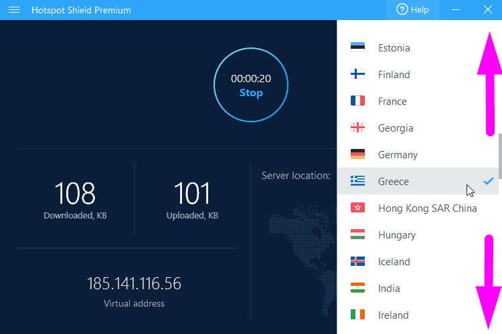Click the 101 uploaded KB value

(192, 193)
